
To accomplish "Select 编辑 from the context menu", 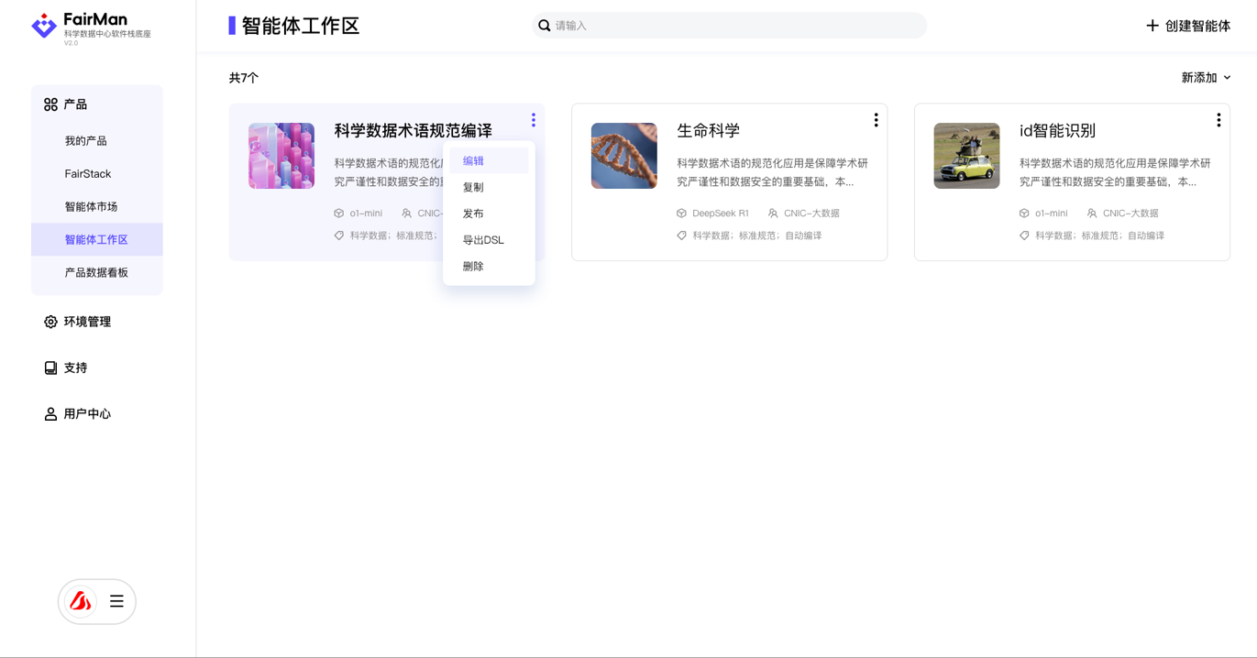I will 473,161.
